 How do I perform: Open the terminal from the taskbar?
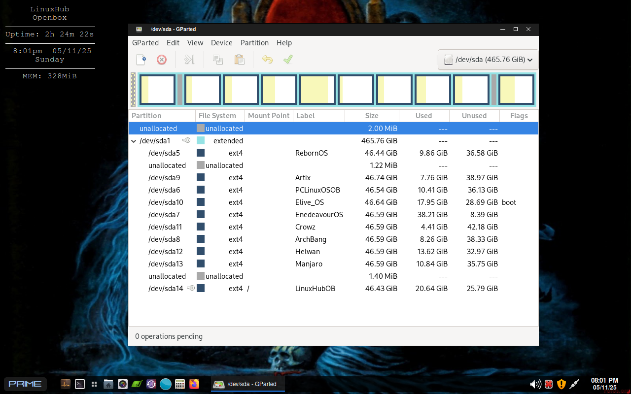tap(79, 384)
